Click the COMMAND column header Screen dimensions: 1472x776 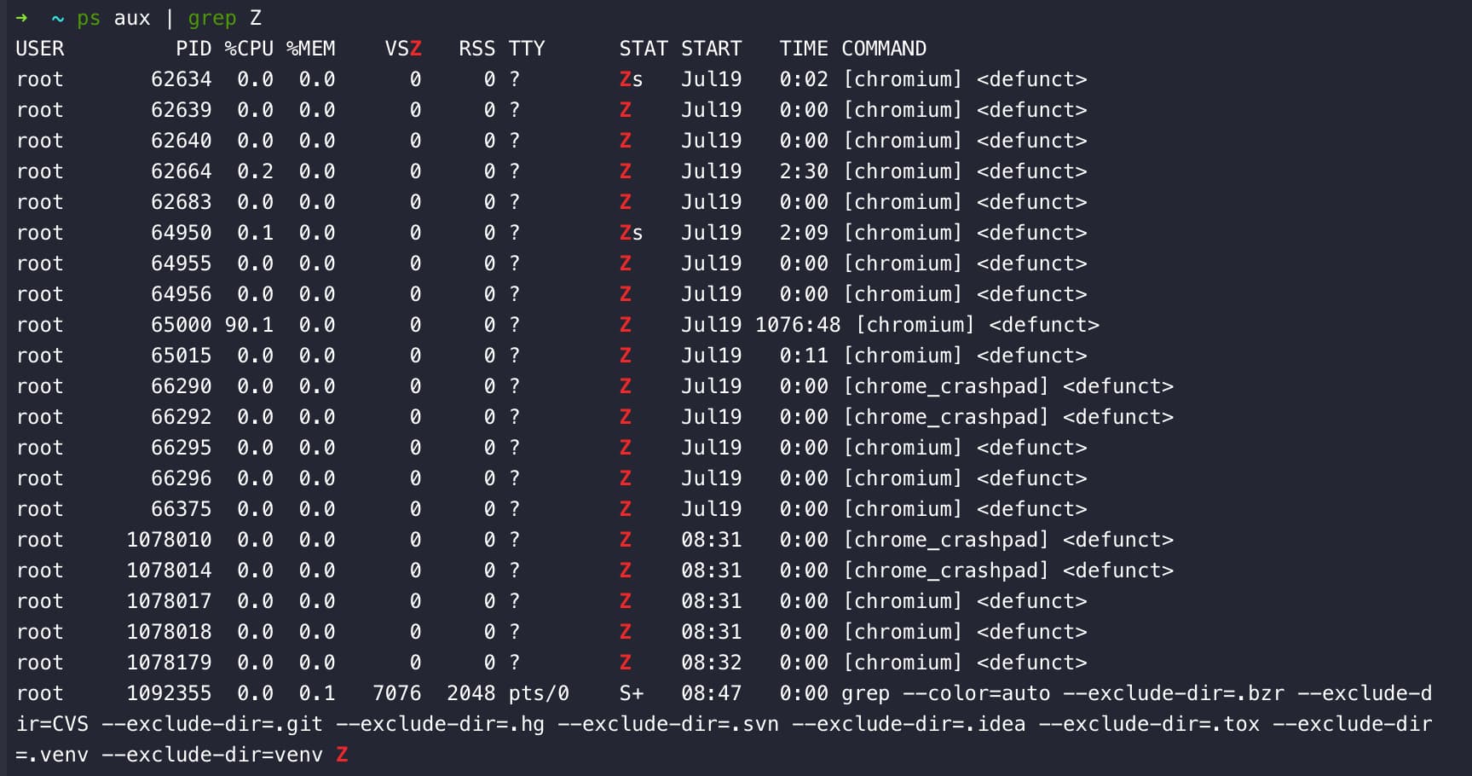coord(884,49)
